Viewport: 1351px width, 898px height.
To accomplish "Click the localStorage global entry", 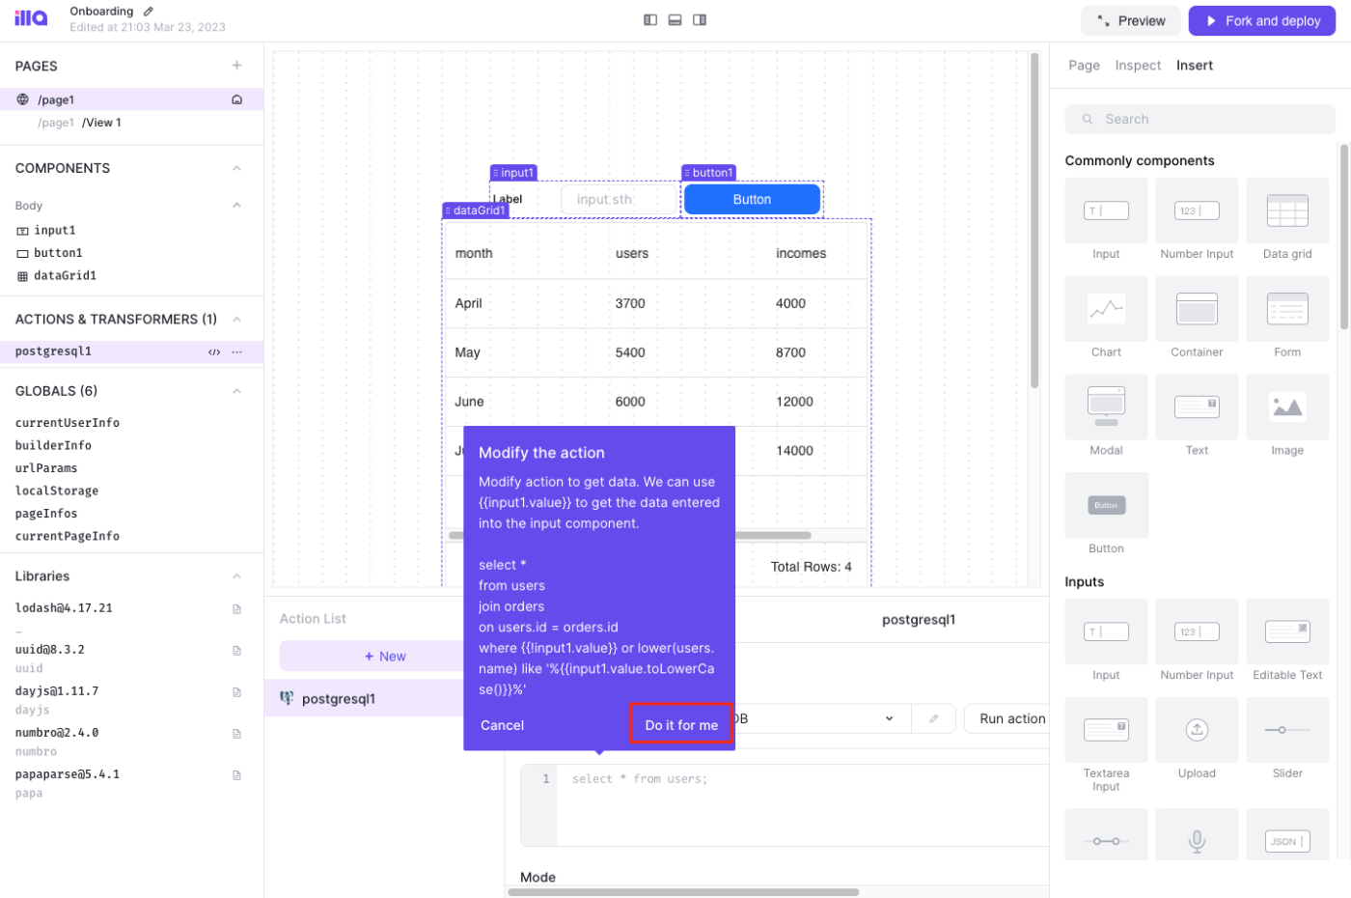I will point(57,491).
